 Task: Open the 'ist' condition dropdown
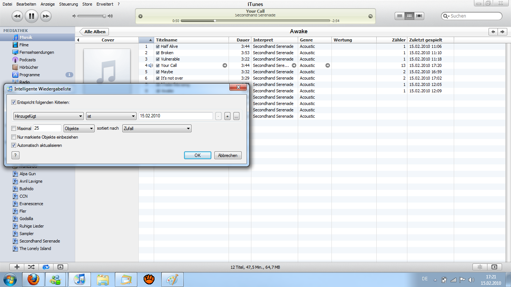point(111,116)
